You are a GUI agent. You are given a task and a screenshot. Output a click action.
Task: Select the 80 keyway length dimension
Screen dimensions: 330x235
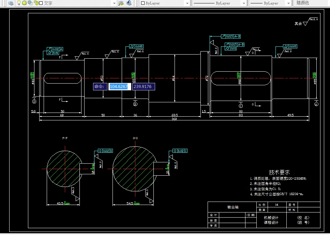(x=241, y=111)
